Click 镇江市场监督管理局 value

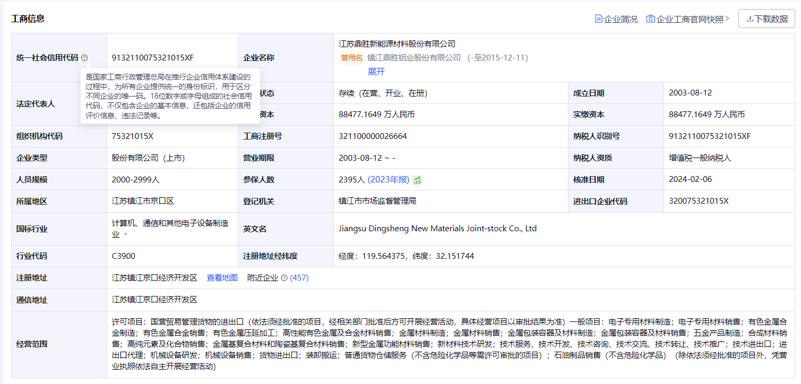[377, 202]
